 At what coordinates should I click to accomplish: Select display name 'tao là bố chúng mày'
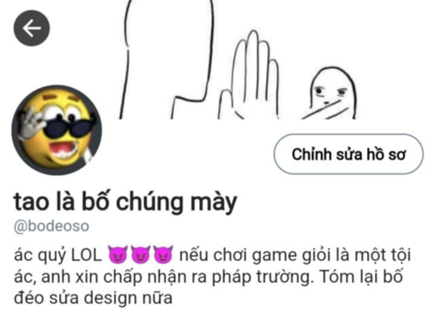125,202
